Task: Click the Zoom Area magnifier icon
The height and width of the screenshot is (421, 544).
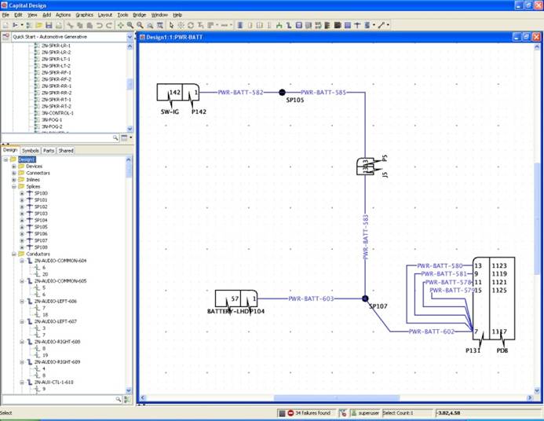Action: point(150,25)
